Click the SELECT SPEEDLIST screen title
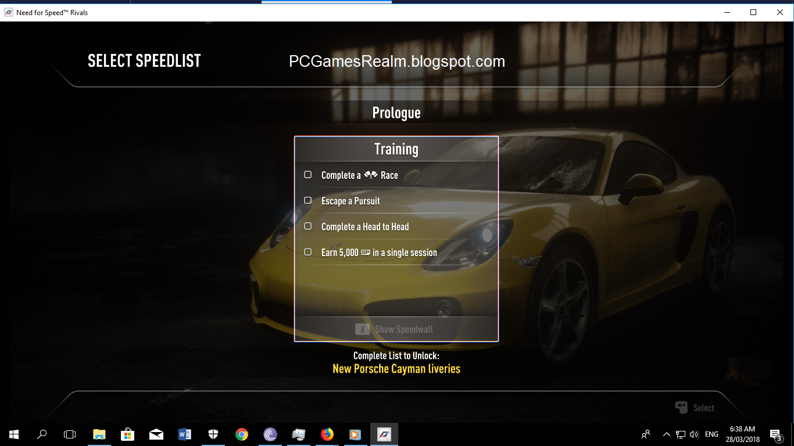794x446 pixels. tap(144, 61)
